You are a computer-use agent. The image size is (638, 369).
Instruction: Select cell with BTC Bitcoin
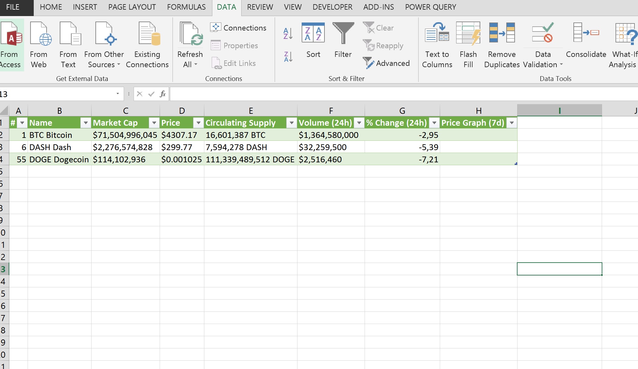[x=59, y=135]
